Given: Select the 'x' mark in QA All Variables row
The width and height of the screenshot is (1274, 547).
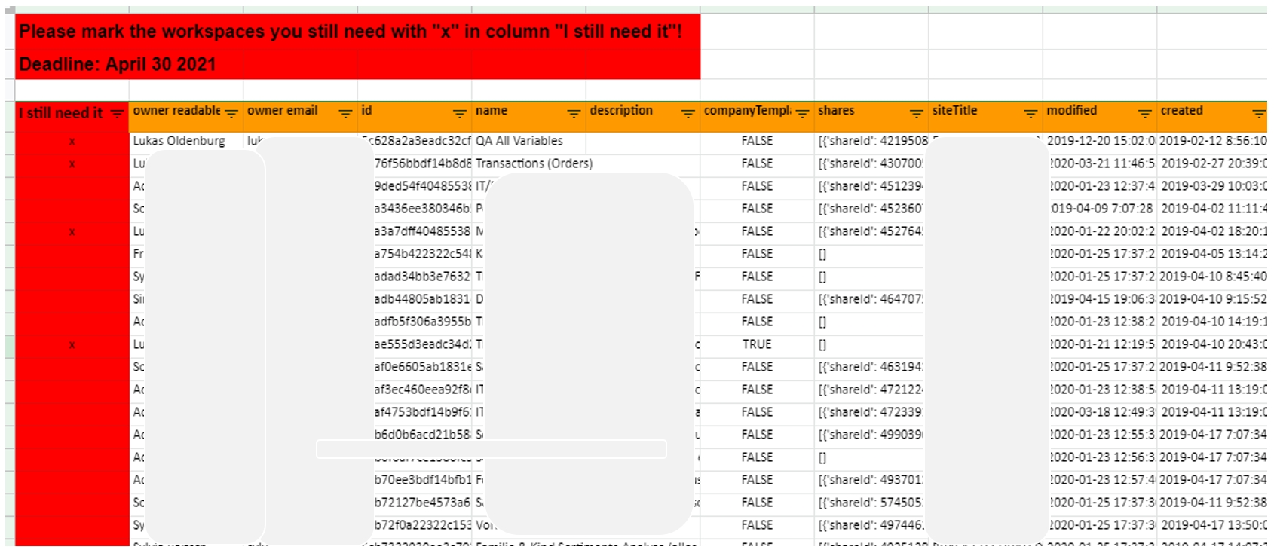Looking at the screenshot, I should coord(72,142).
